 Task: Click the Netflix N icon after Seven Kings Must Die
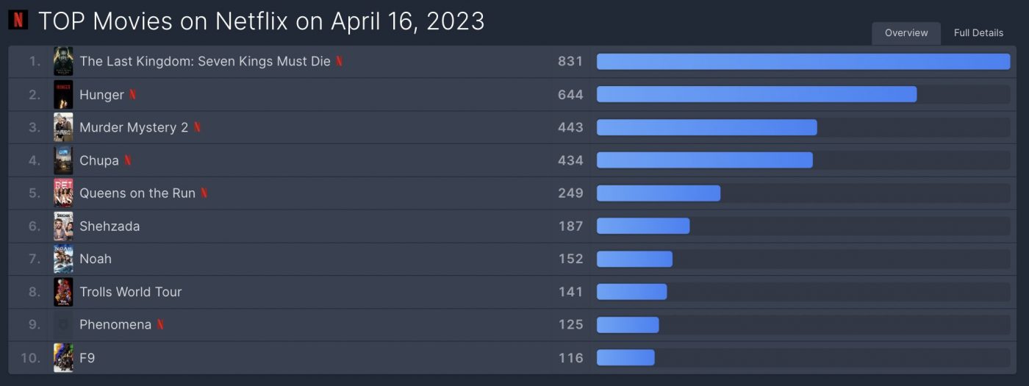339,62
